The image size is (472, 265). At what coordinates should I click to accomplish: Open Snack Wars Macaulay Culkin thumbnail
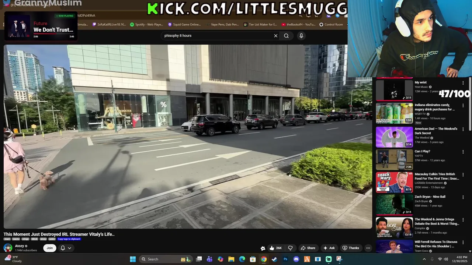point(394,182)
